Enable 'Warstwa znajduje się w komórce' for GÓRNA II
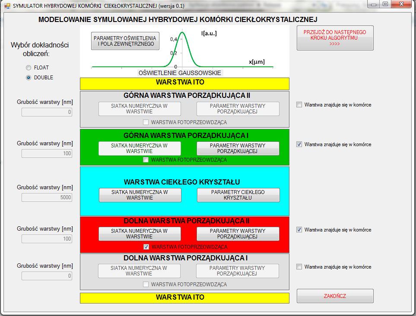 299,105
